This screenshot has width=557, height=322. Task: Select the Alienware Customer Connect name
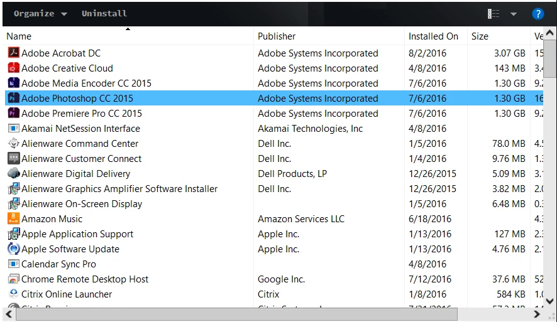pos(81,159)
